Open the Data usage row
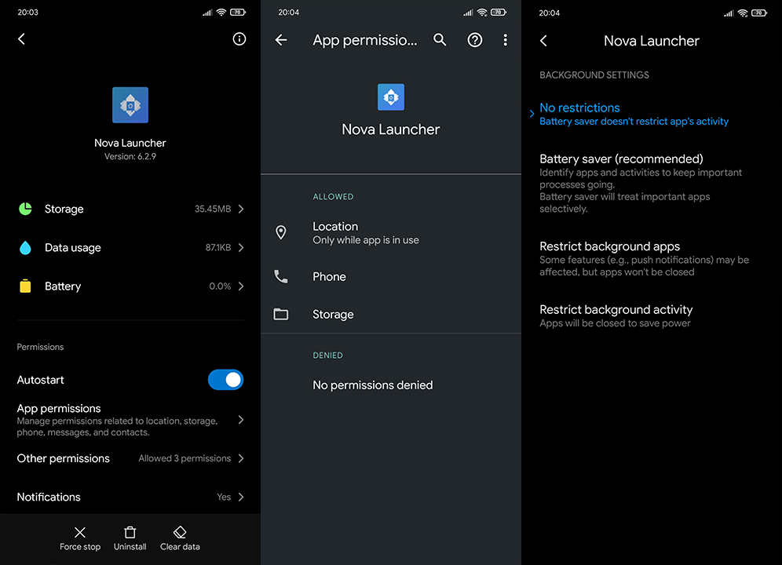 130,248
